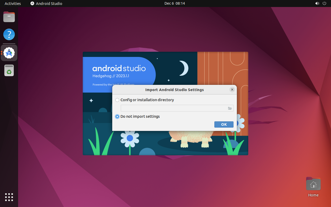Open Files from the Ubuntu dock

click(x=9, y=17)
